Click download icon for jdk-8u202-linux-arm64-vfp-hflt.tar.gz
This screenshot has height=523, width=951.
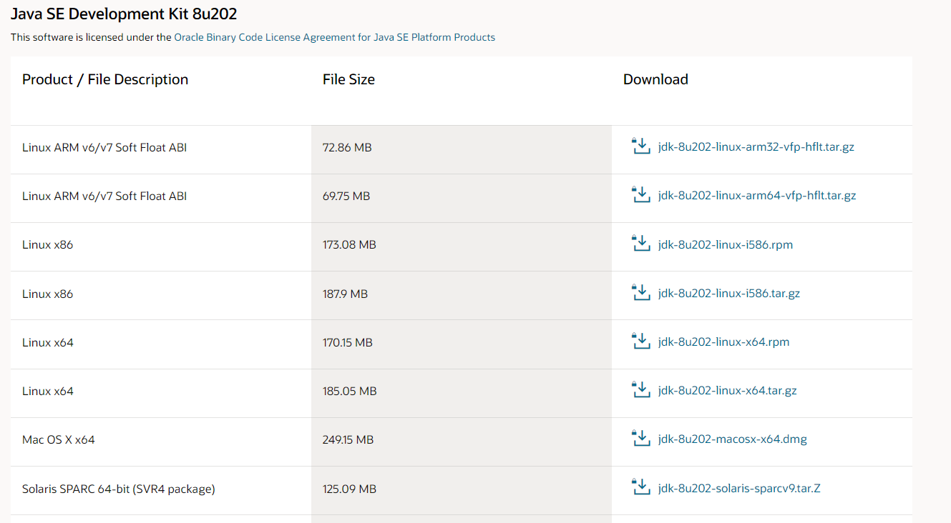[x=640, y=195]
